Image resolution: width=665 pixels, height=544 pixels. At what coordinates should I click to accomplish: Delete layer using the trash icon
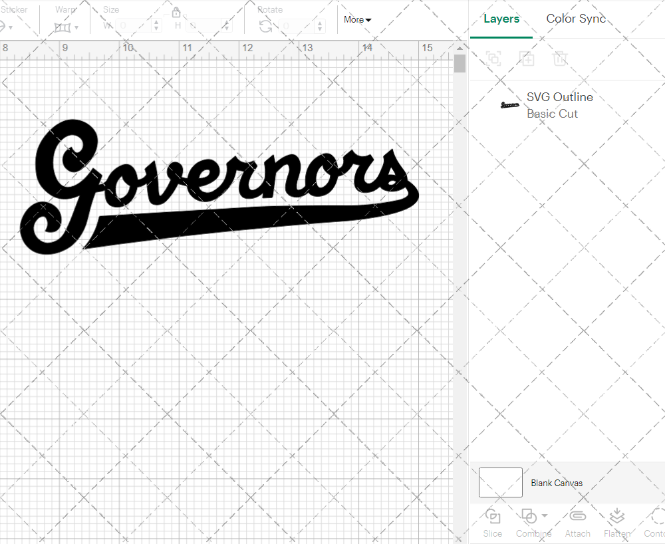point(561,59)
